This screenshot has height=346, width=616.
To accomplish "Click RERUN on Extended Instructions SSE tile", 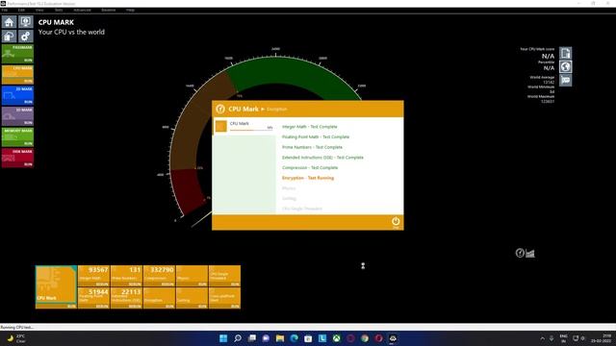I will tap(135, 306).
